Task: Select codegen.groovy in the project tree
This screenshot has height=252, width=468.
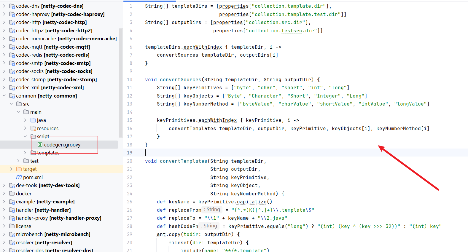Action: [x=62, y=145]
